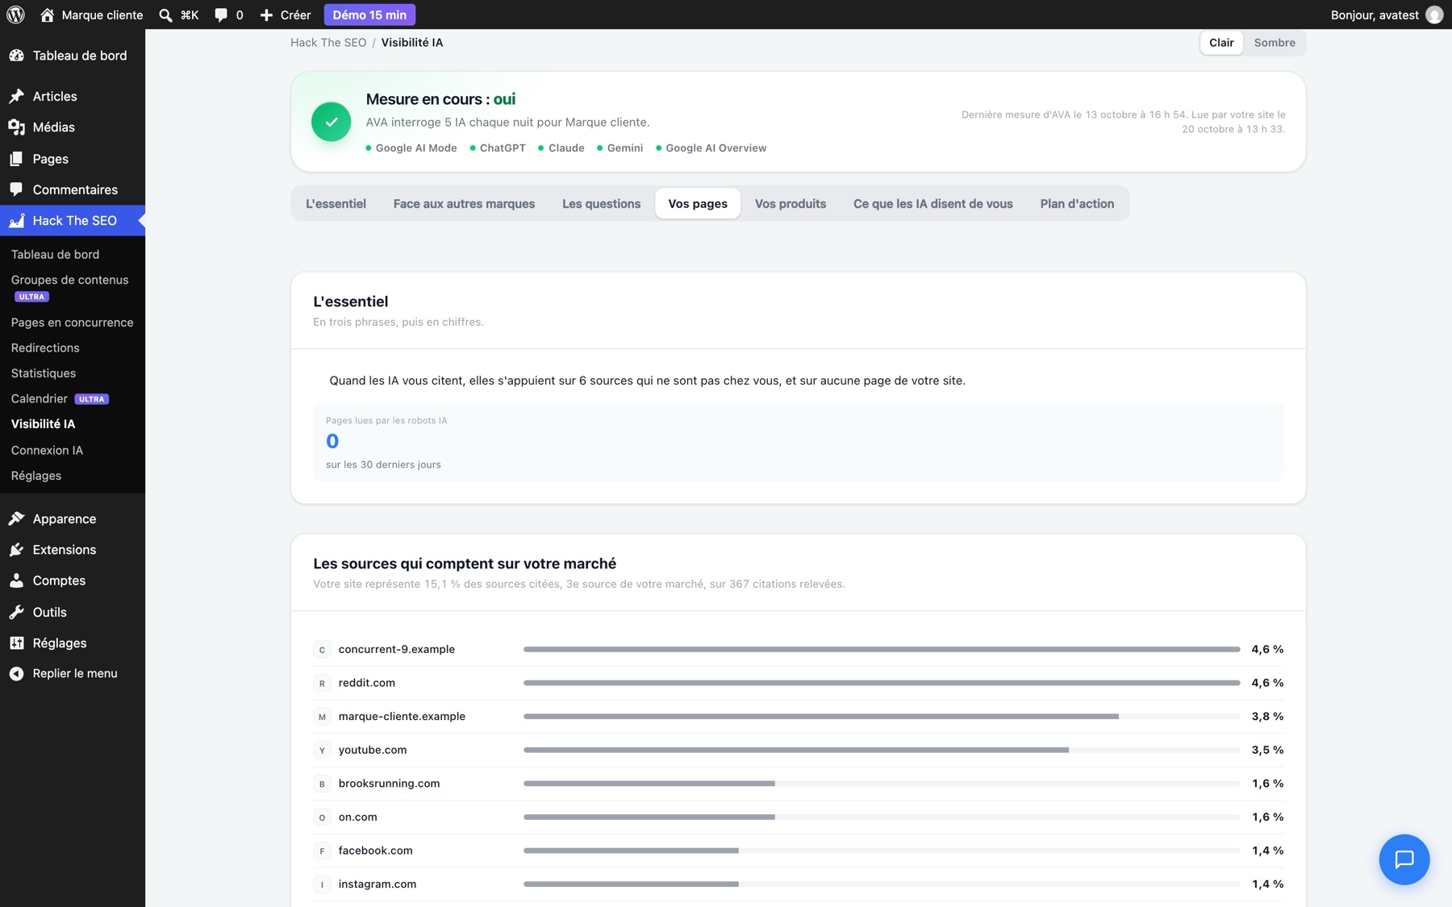The height and width of the screenshot is (907, 1452).
Task: Open the Vos produits tab
Action: point(791,204)
